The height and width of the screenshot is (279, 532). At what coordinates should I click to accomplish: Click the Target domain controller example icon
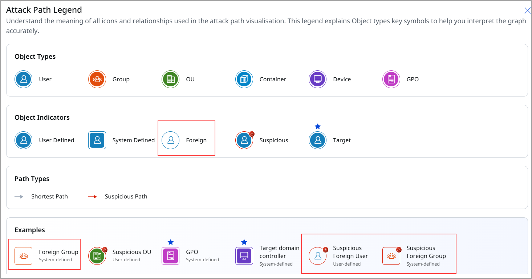pos(244,256)
